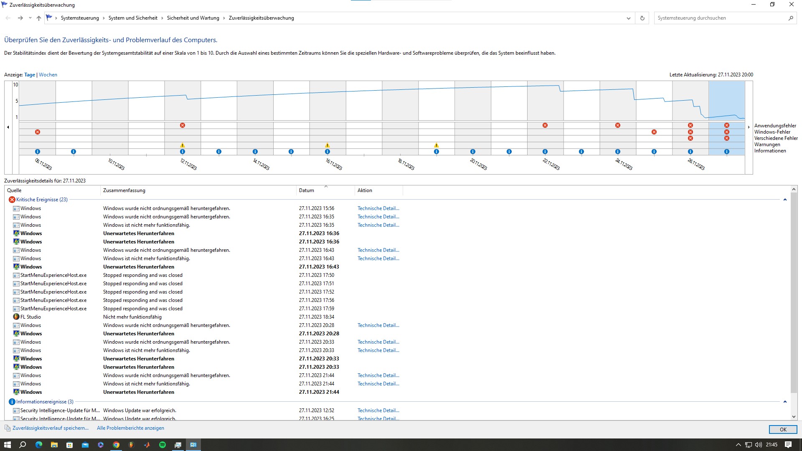This screenshot has height=451, width=802.
Task: Switch the chart view to Tage
Action: click(x=30, y=75)
